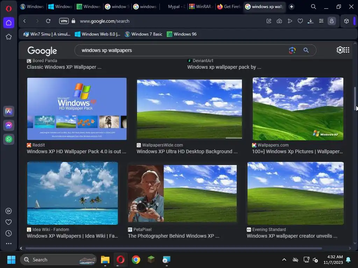Click the Google logo
Screen dimensions: 358x268
point(42,51)
